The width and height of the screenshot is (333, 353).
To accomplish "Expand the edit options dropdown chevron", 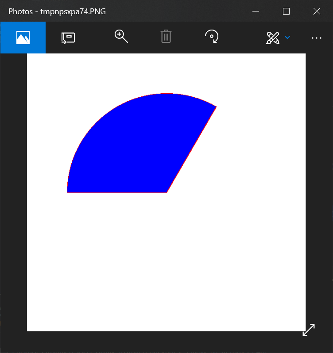I will (287, 38).
